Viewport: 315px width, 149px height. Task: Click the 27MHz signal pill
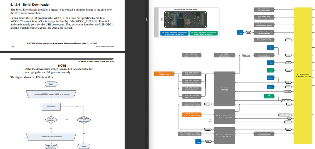tap(207, 104)
